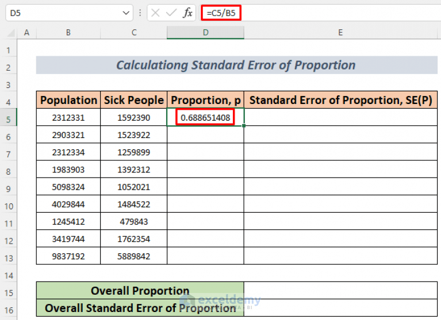Click the title cell Calculationg Standard Error of Proportion
Screen dimensions: 441x320
[236, 65]
